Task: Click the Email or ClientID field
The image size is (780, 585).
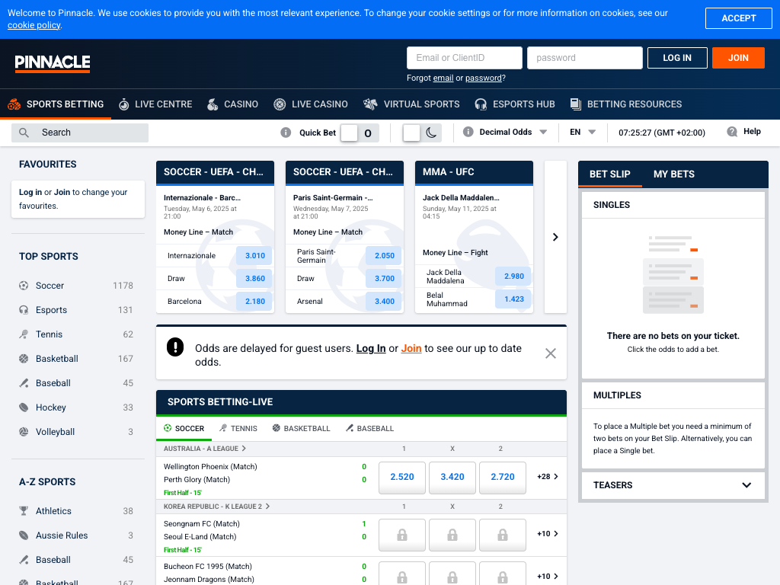Action: click(x=465, y=58)
